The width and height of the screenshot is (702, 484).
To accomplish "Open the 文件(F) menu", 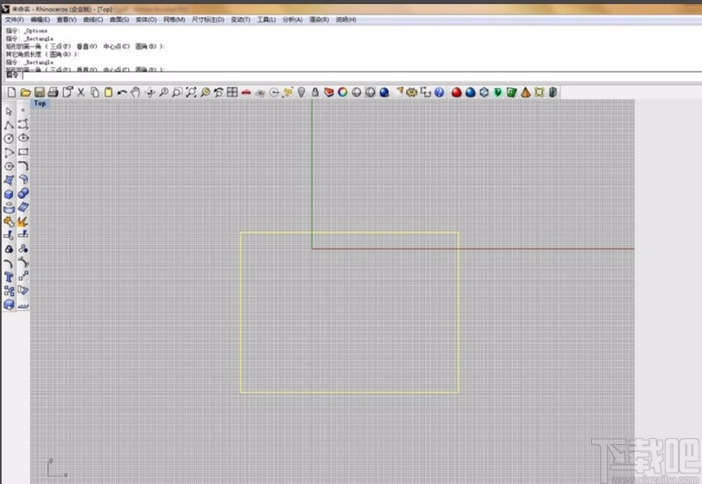I will (14, 20).
